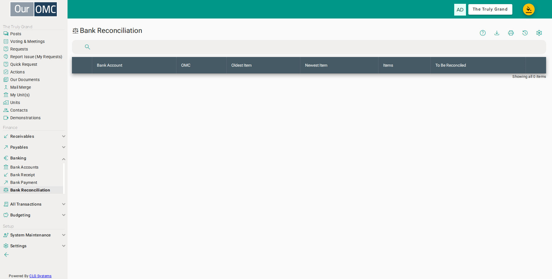
Task: Expand the System Maintenance chevron
Action: click(x=64, y=235)
